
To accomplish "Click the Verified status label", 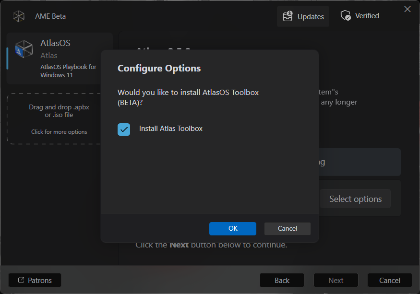I will [367, 16].
